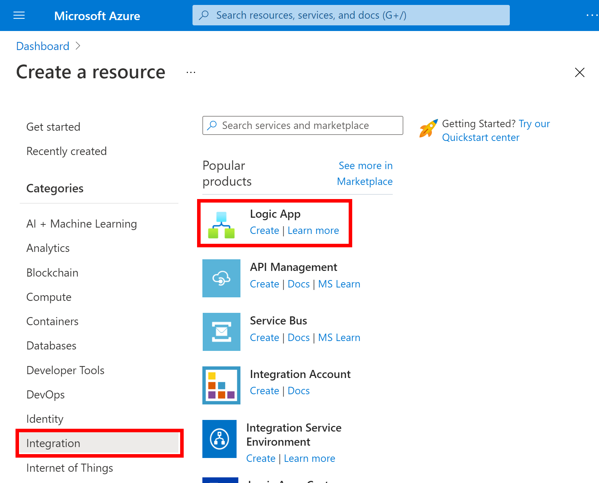Viewport: 599px width, 483px height.
Task: Open MS Learn for Service Bus
Action: 339,337
